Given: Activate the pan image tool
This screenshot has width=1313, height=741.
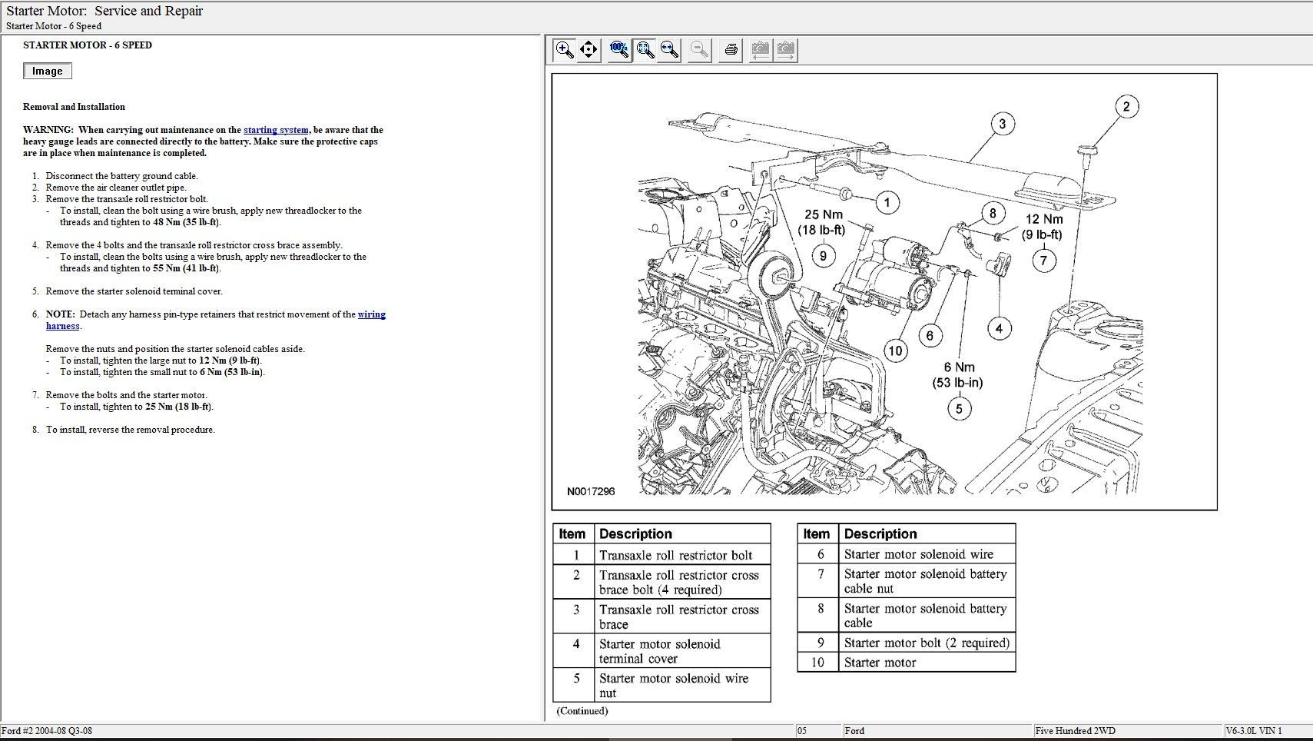Looking at the screenshot, I should point(589,50).
